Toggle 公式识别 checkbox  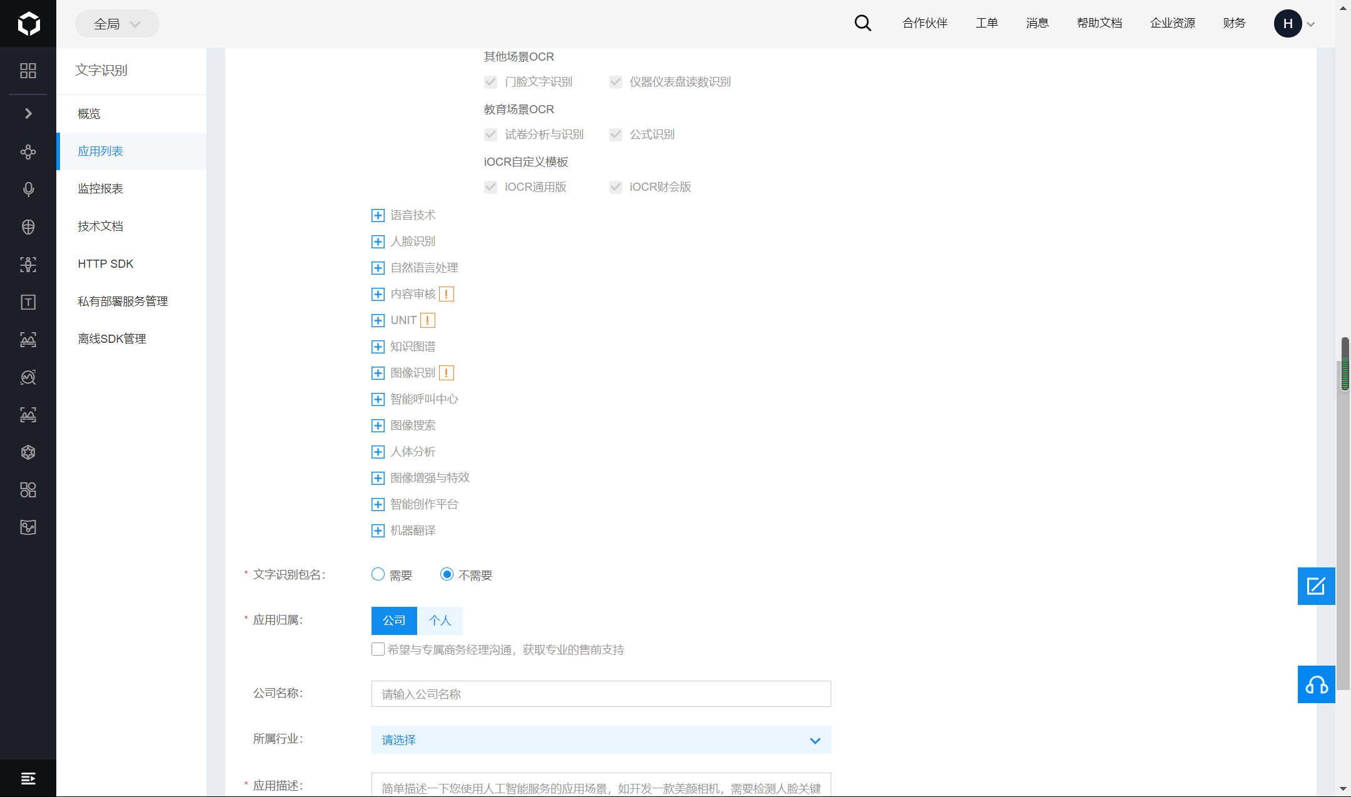(x=615, y=135)
